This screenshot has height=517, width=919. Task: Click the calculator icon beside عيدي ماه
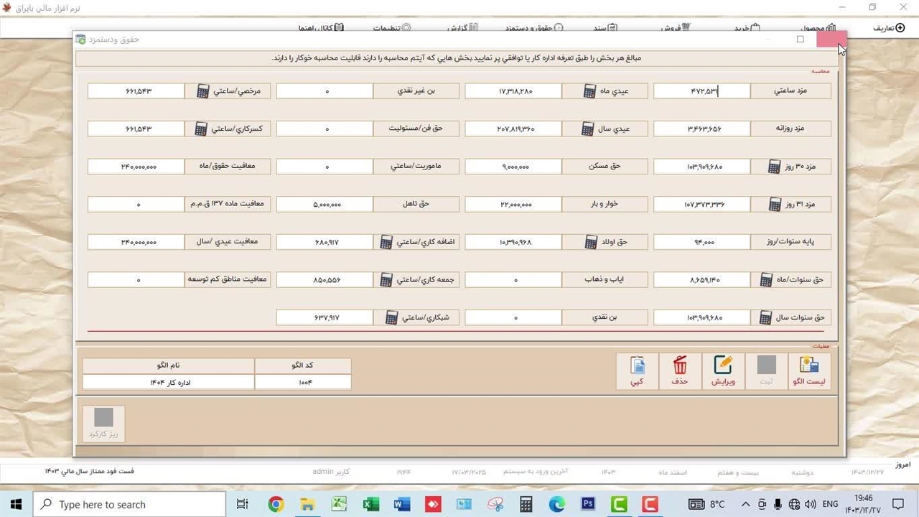(x=589, y=91)
